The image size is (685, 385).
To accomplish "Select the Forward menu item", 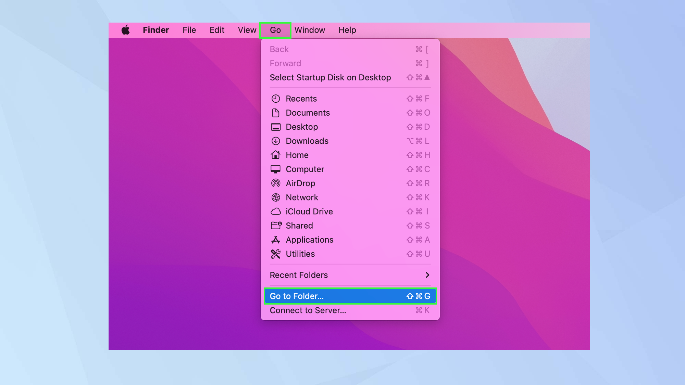I will (350, 63).
